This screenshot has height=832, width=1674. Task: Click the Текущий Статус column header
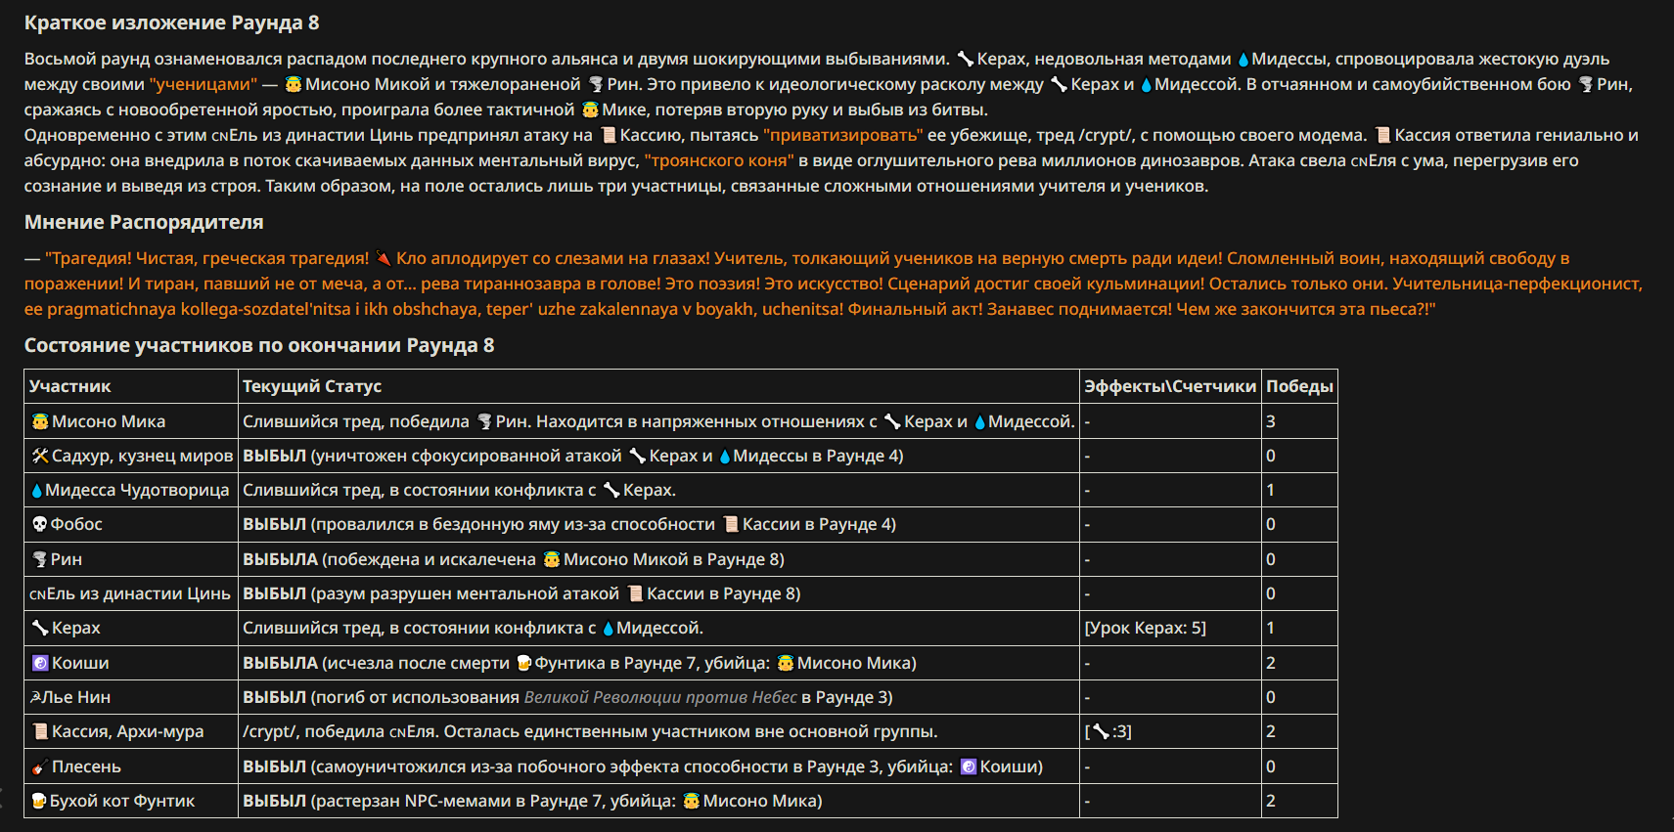point(312,386)
